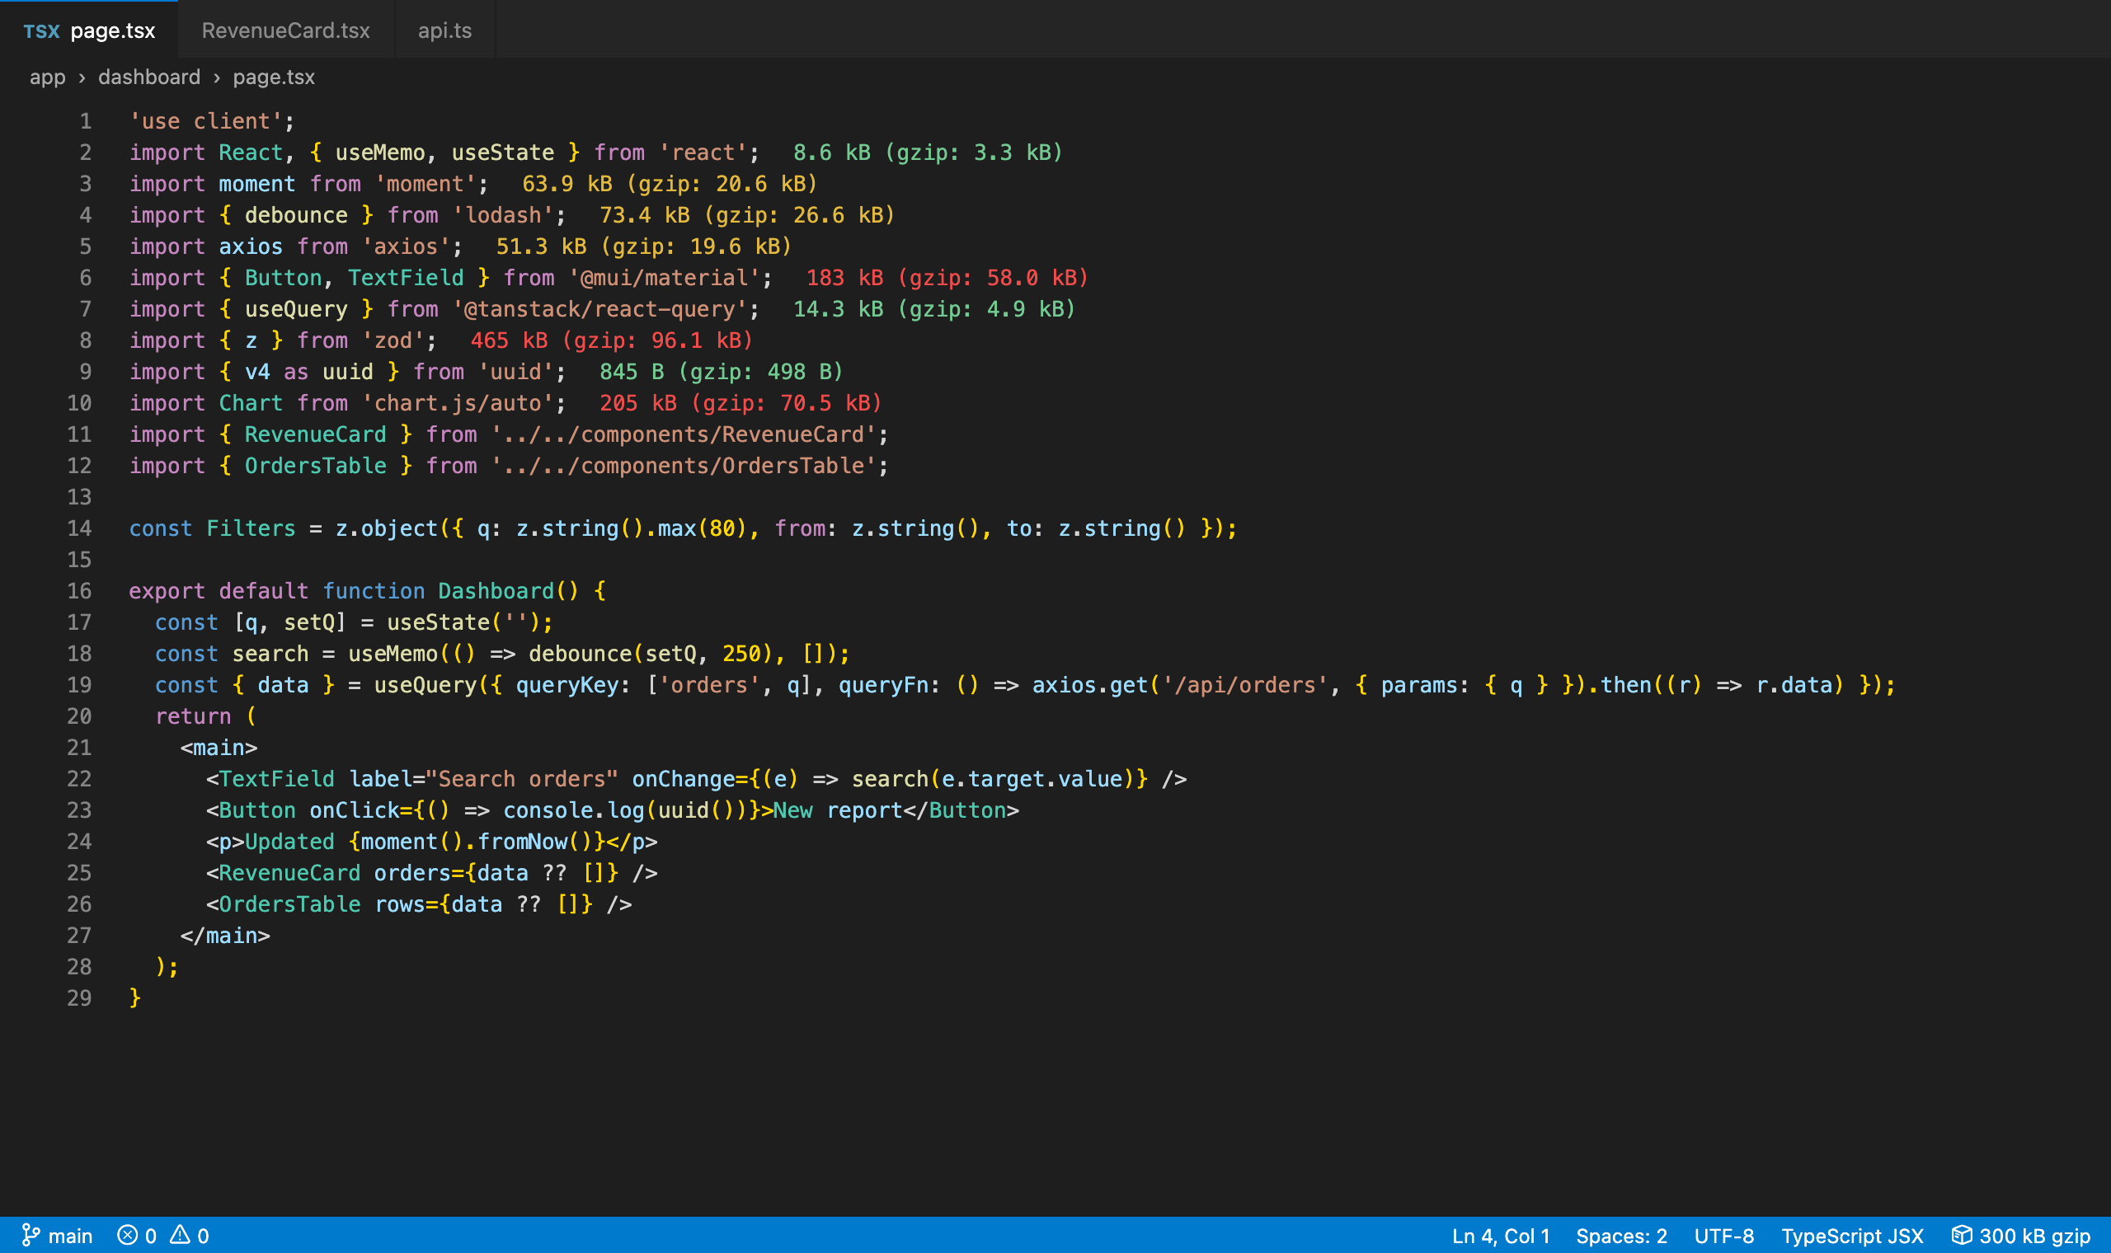Click the warnings triangle icon

(180, 1235)
